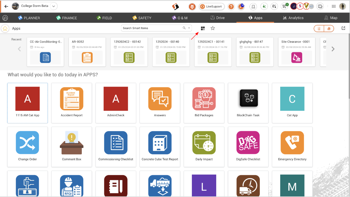Select the Apps tab

255,18
